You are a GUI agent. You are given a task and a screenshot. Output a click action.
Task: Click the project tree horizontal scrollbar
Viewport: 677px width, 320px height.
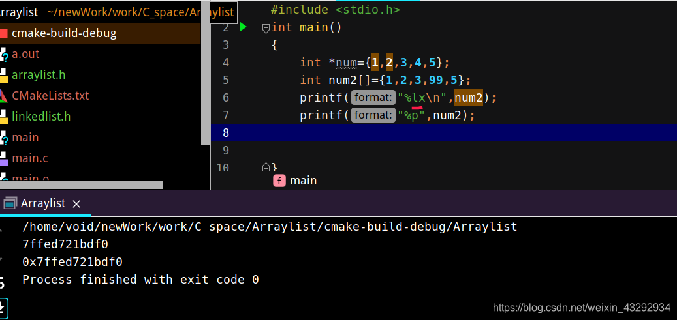click(x=81, y=184)
